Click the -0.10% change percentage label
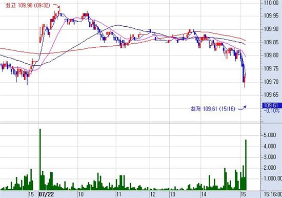 [272, 111]
